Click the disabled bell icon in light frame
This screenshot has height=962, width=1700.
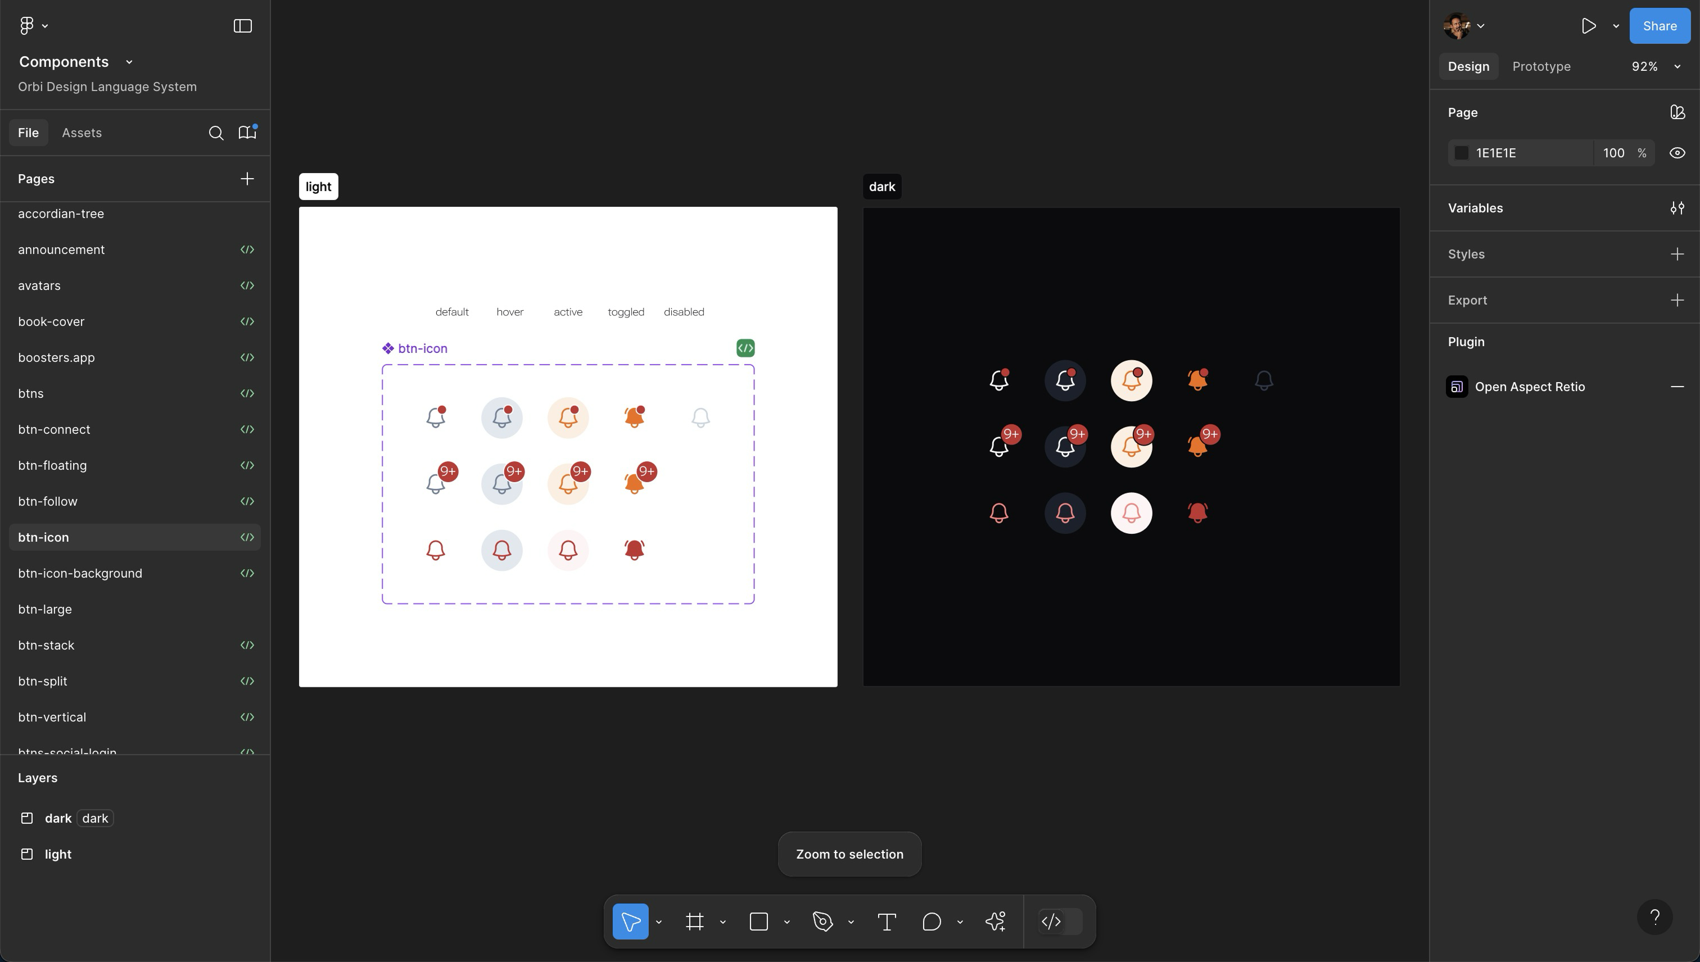(700, 418)
